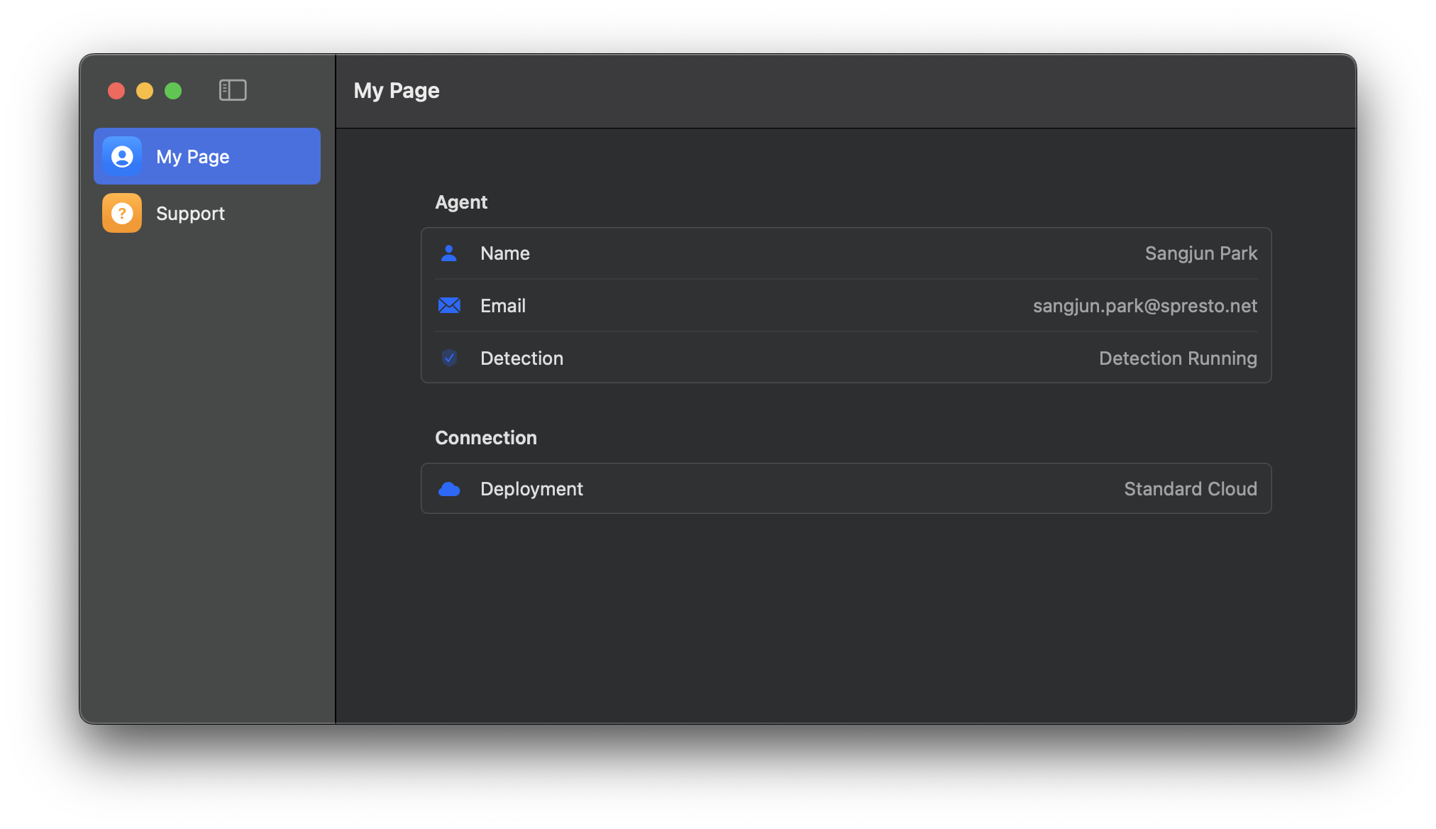1436x829 pixels.
Task: Click the envelope icon beside Email
Action: [449, 305]
